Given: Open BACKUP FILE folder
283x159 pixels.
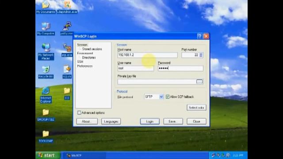Looking at the screenshot, I should (46, 115).
